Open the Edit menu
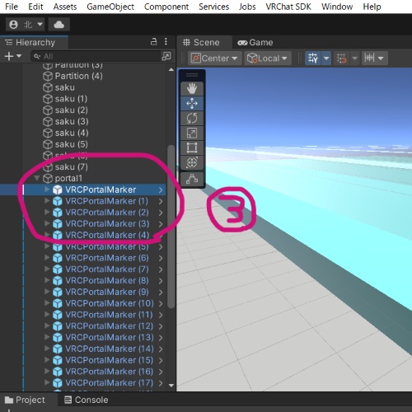412x412 pixels. (x=35, y=7)
